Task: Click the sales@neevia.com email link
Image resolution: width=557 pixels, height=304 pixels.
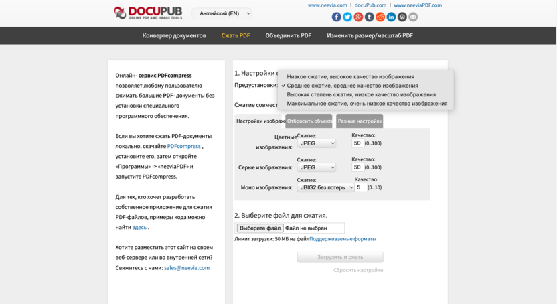Action: 187,268
